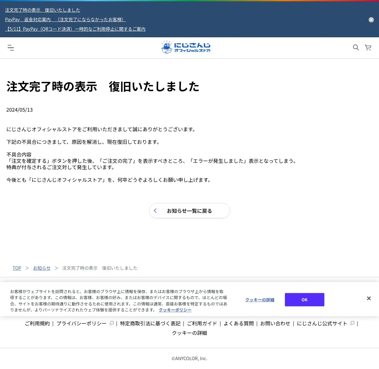Open the shopping cart icon
The height and width of the screenshot is (369, 379).
[368, 47]
